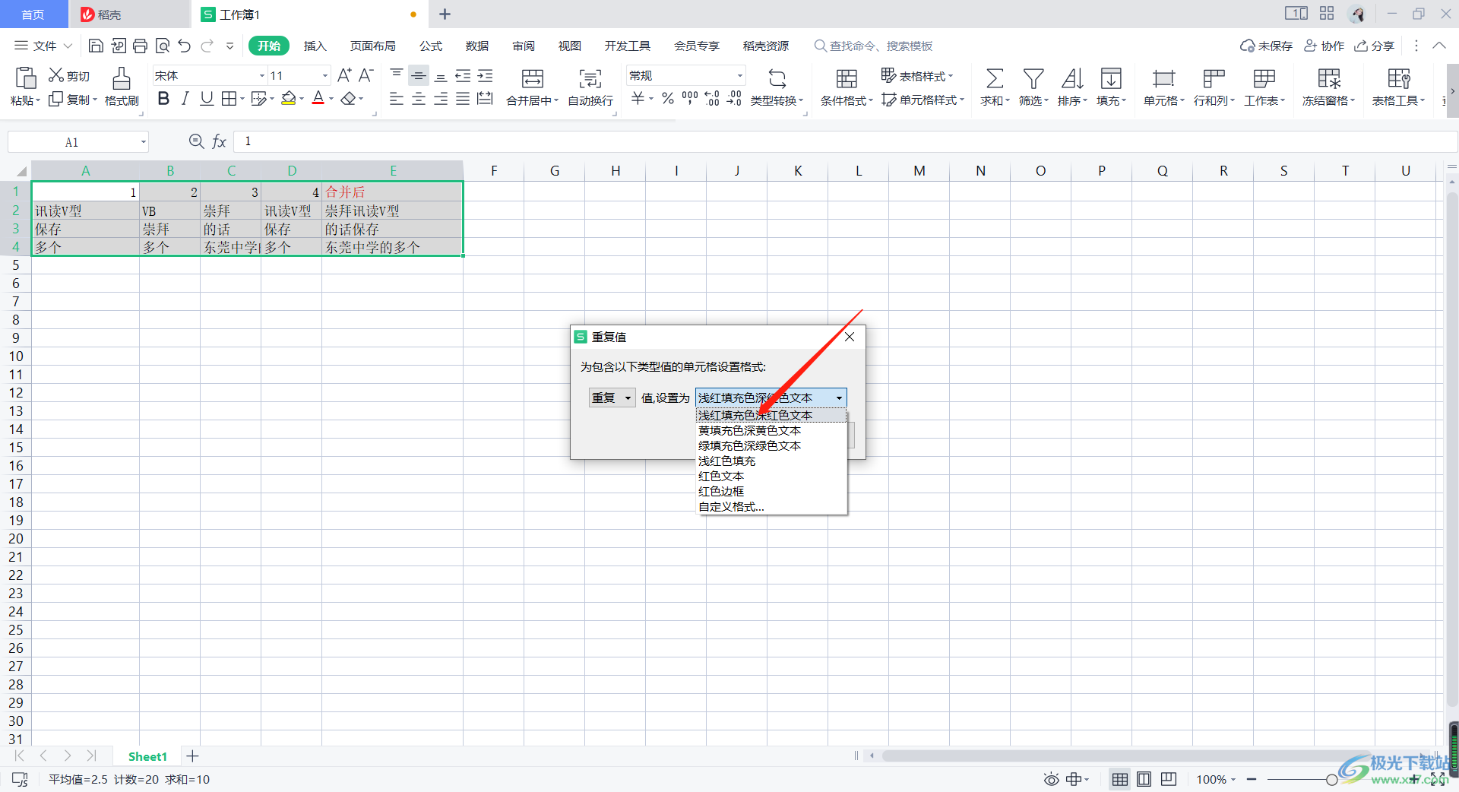Switch to the 公式 ribbon tab
The image size is (1459, 792).
coord(431,46)
